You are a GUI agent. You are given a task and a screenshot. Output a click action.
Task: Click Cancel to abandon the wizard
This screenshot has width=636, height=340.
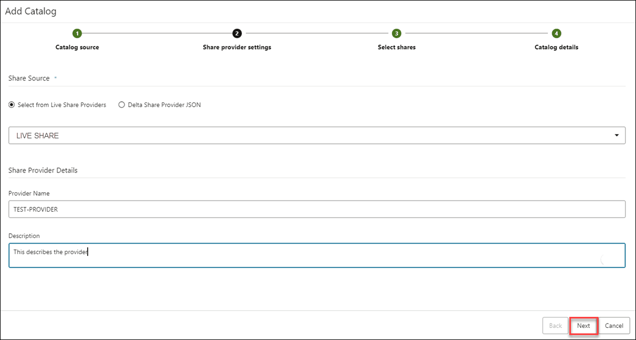(614, 326)
